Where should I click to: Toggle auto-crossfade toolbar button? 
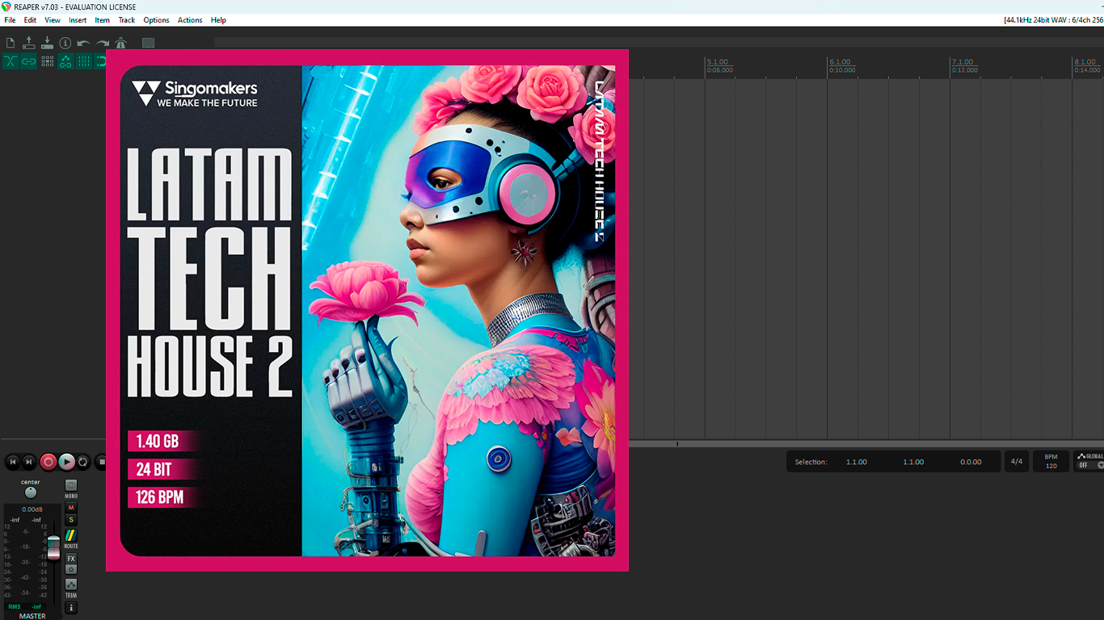(11, 61)
